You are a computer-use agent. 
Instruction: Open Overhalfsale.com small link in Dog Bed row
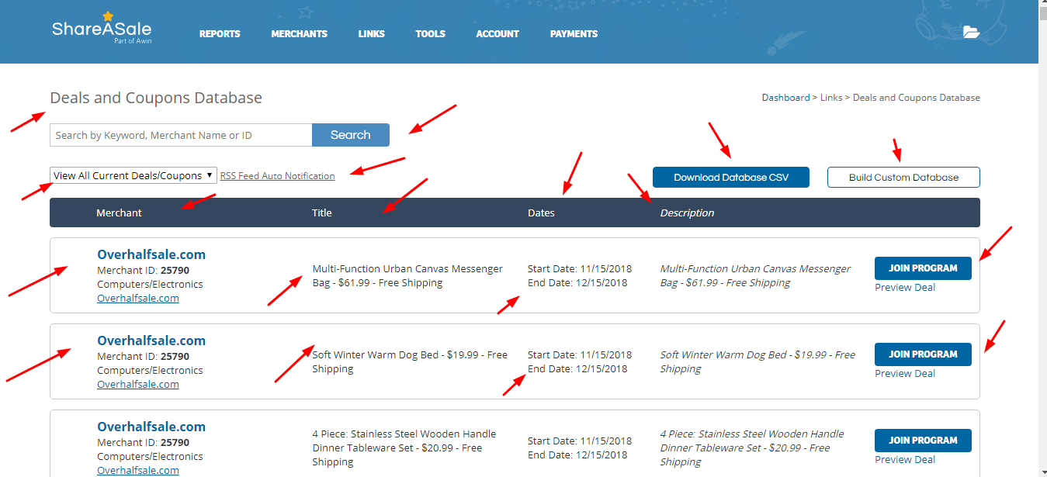[x=138, y=385]
